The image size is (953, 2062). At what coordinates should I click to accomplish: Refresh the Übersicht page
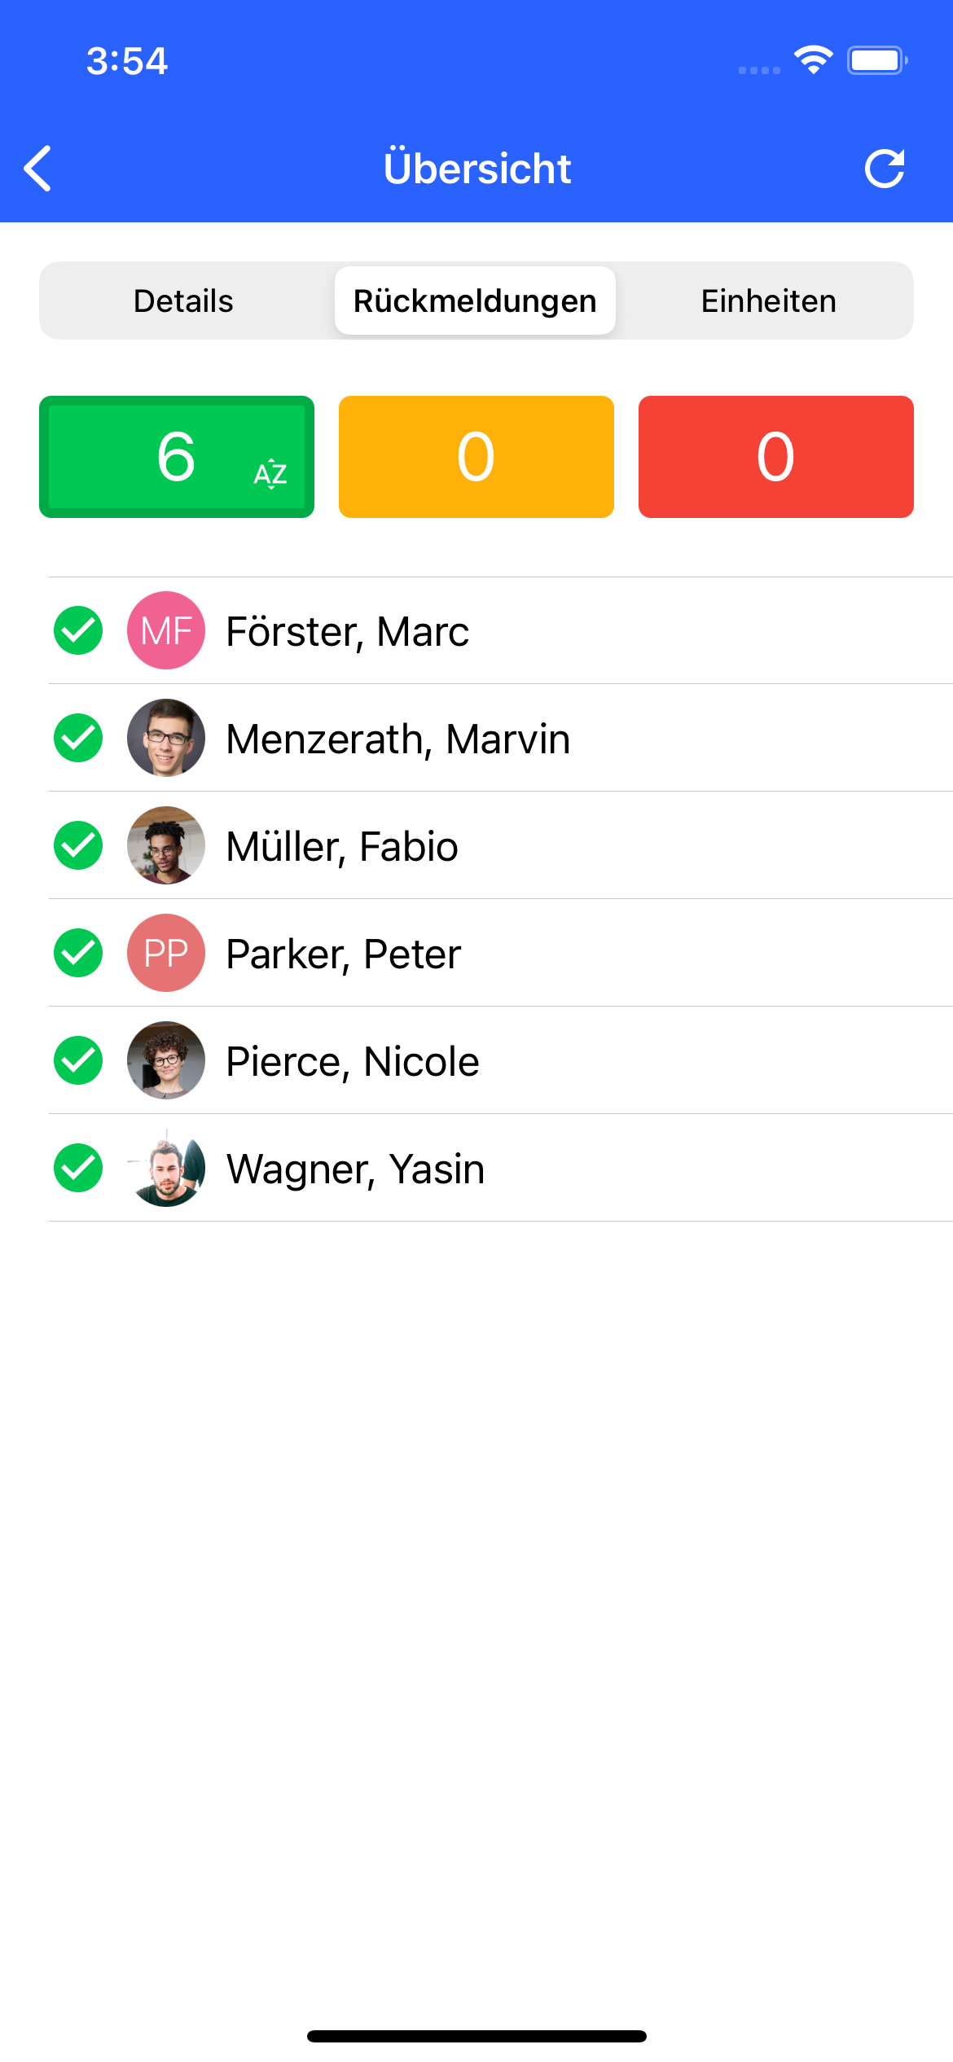tap(885, 169)
